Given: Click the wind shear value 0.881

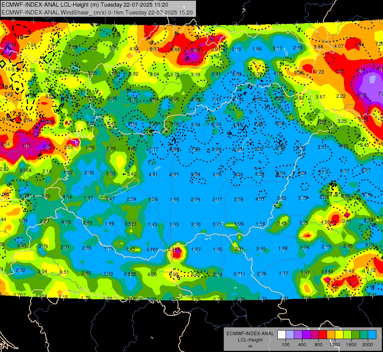Looking at the screenshot, I should tap(152, 250).
